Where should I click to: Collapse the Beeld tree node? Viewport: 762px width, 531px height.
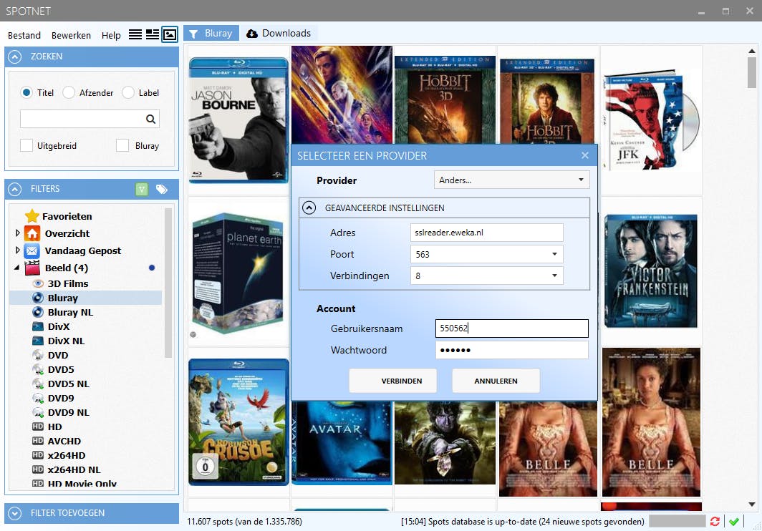(x=17, y=267)
